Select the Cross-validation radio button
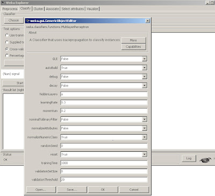This screenshot has height=196, width=215. 7,49
